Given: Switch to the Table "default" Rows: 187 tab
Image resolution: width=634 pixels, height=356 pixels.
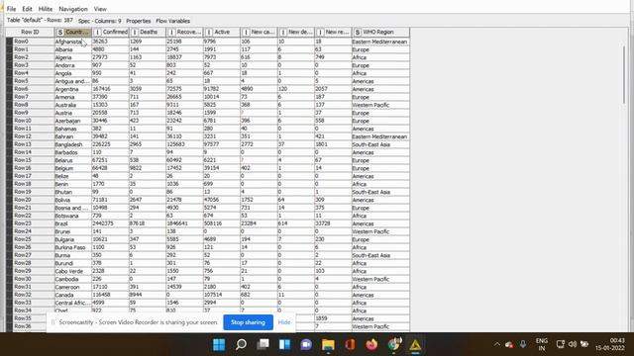Looking at the screenshot, I should tap(40, 20).
